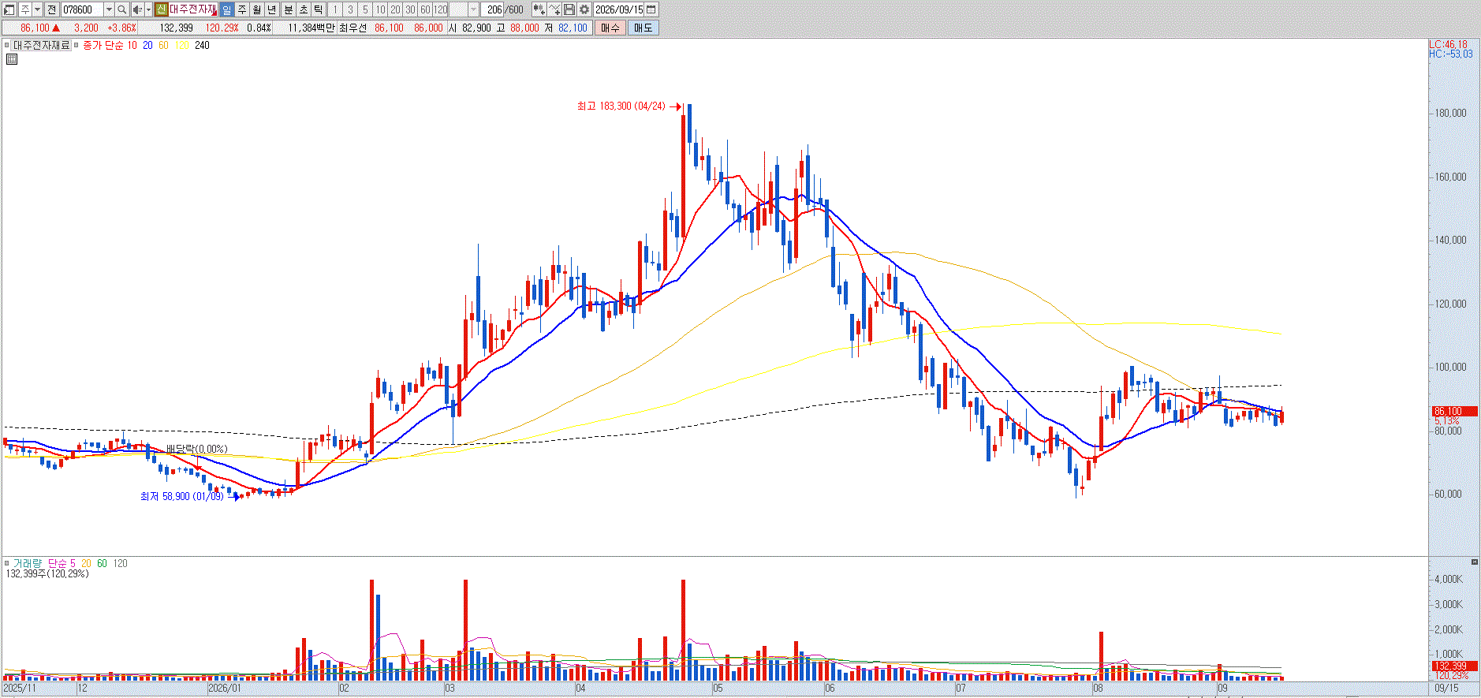
Task: Click the 최저 58,900 low price label
Action: (182, 496)
